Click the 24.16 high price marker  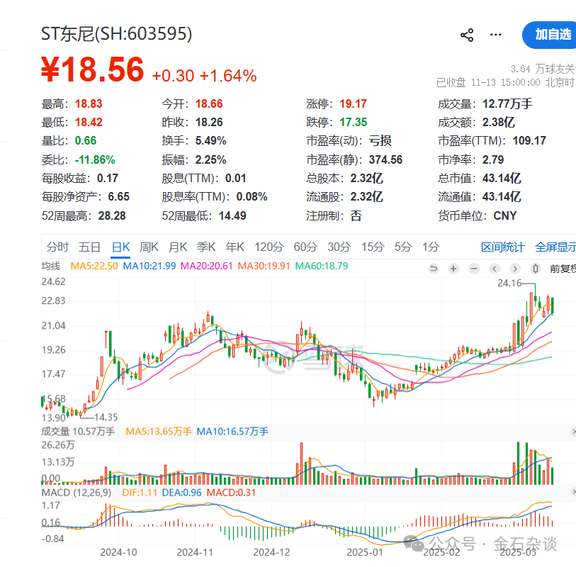click(509, 283)
